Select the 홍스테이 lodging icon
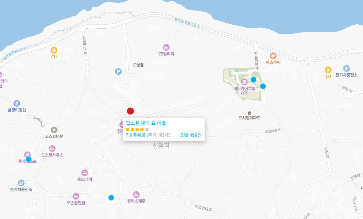Viewport: 363px width, 219px height. 85,173
